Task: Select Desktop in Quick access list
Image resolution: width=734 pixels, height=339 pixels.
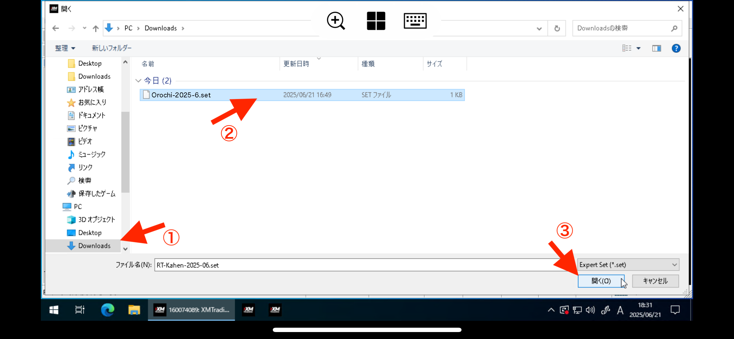Action: pos(90,63)
